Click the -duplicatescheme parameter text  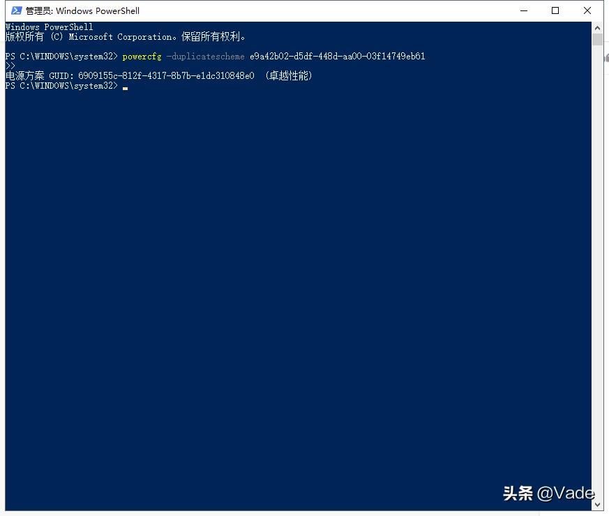point(205,57)
